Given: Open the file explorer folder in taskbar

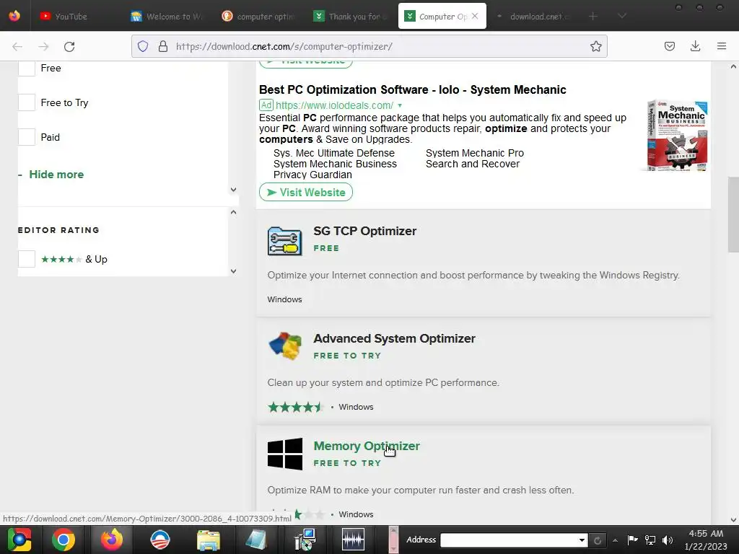Looking at the screenshot, I should point(208,540).
